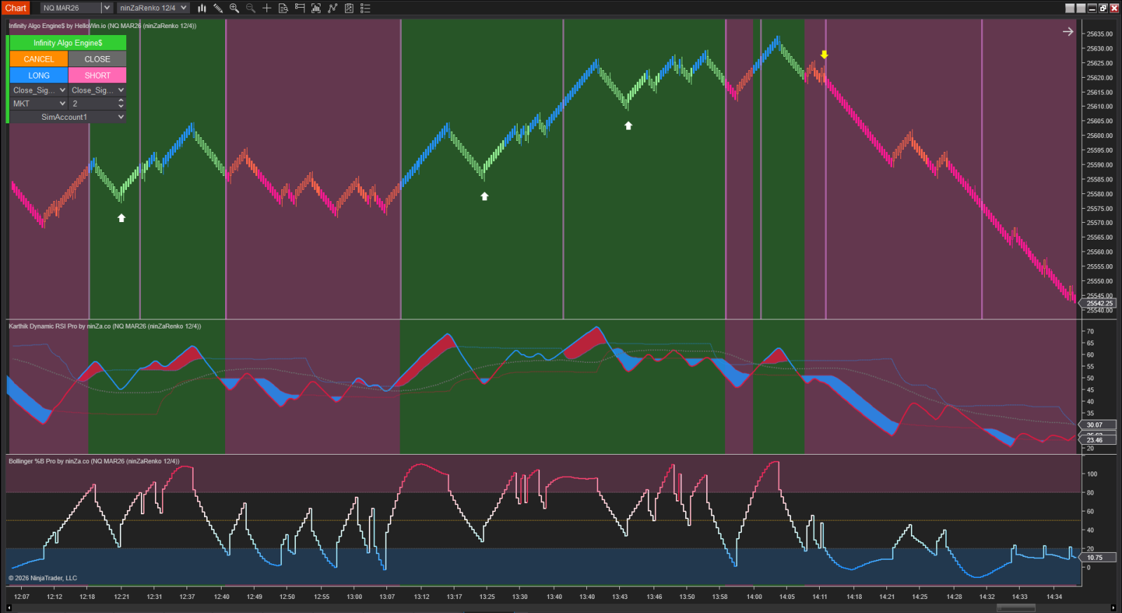This screenshot has width=1122, height=613.
Task: Click the pink SHORT button
Action: point(97,75)
